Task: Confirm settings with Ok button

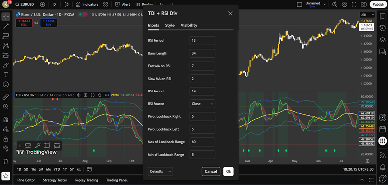Action: click(x=229, y=171)
